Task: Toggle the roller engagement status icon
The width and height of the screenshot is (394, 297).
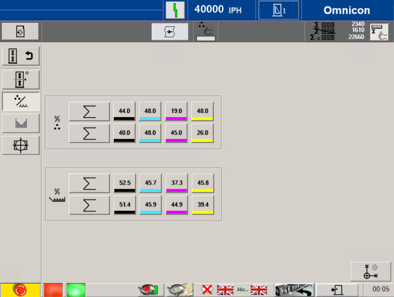Action: coord(150,290)
